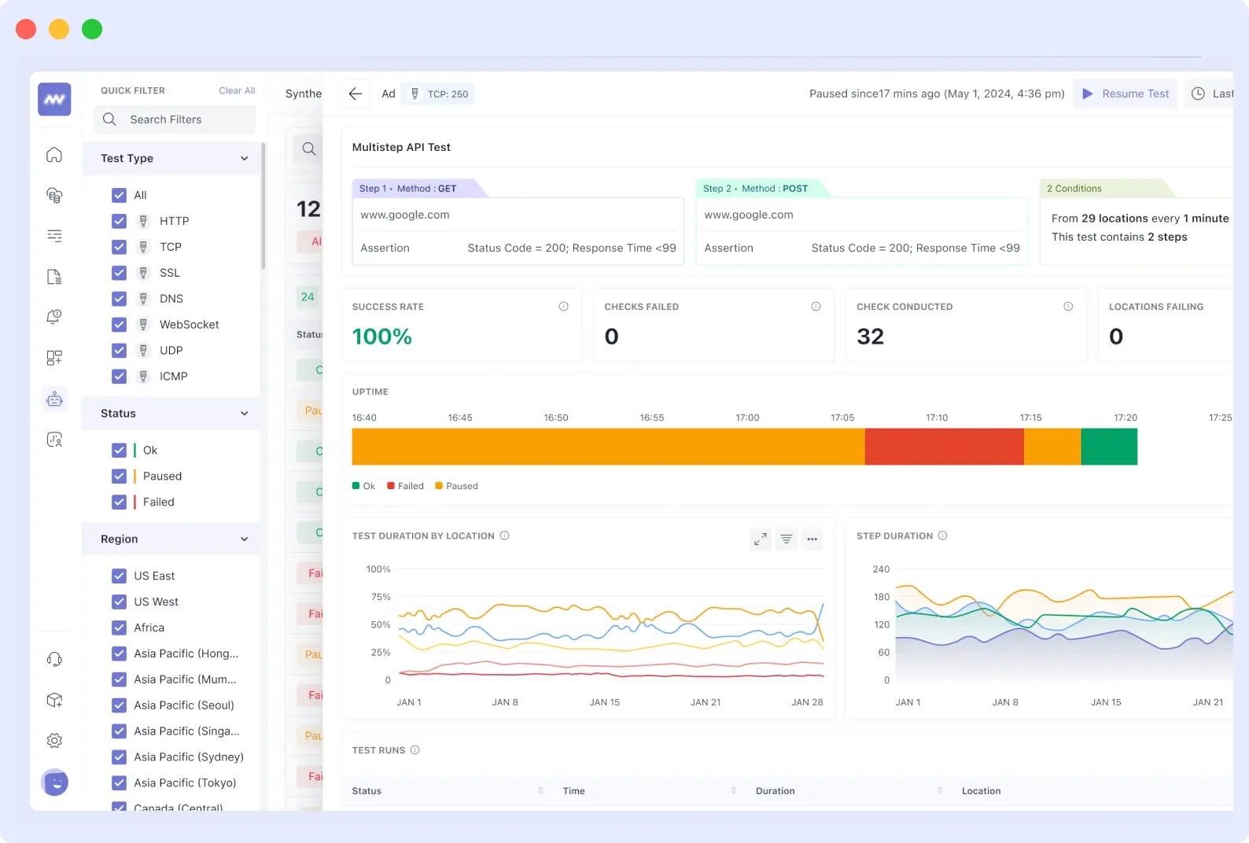Click the red Failed segment in uptime bar
This screenshot has height=843, width=1249.
(944, 447)
